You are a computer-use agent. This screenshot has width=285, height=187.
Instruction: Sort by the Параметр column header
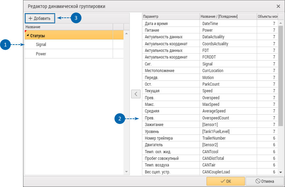171,16
